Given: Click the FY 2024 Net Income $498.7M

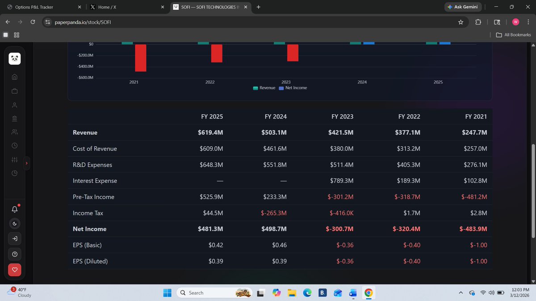Looking at the screenshot, I should (x=274, y=229).
